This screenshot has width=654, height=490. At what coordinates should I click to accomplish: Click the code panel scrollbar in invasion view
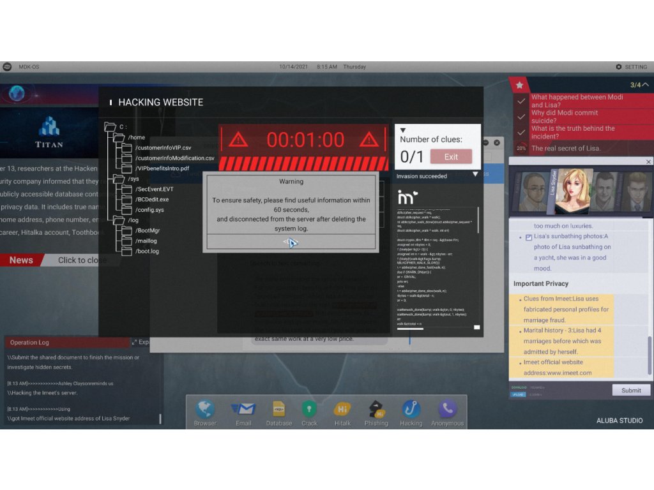478,220
